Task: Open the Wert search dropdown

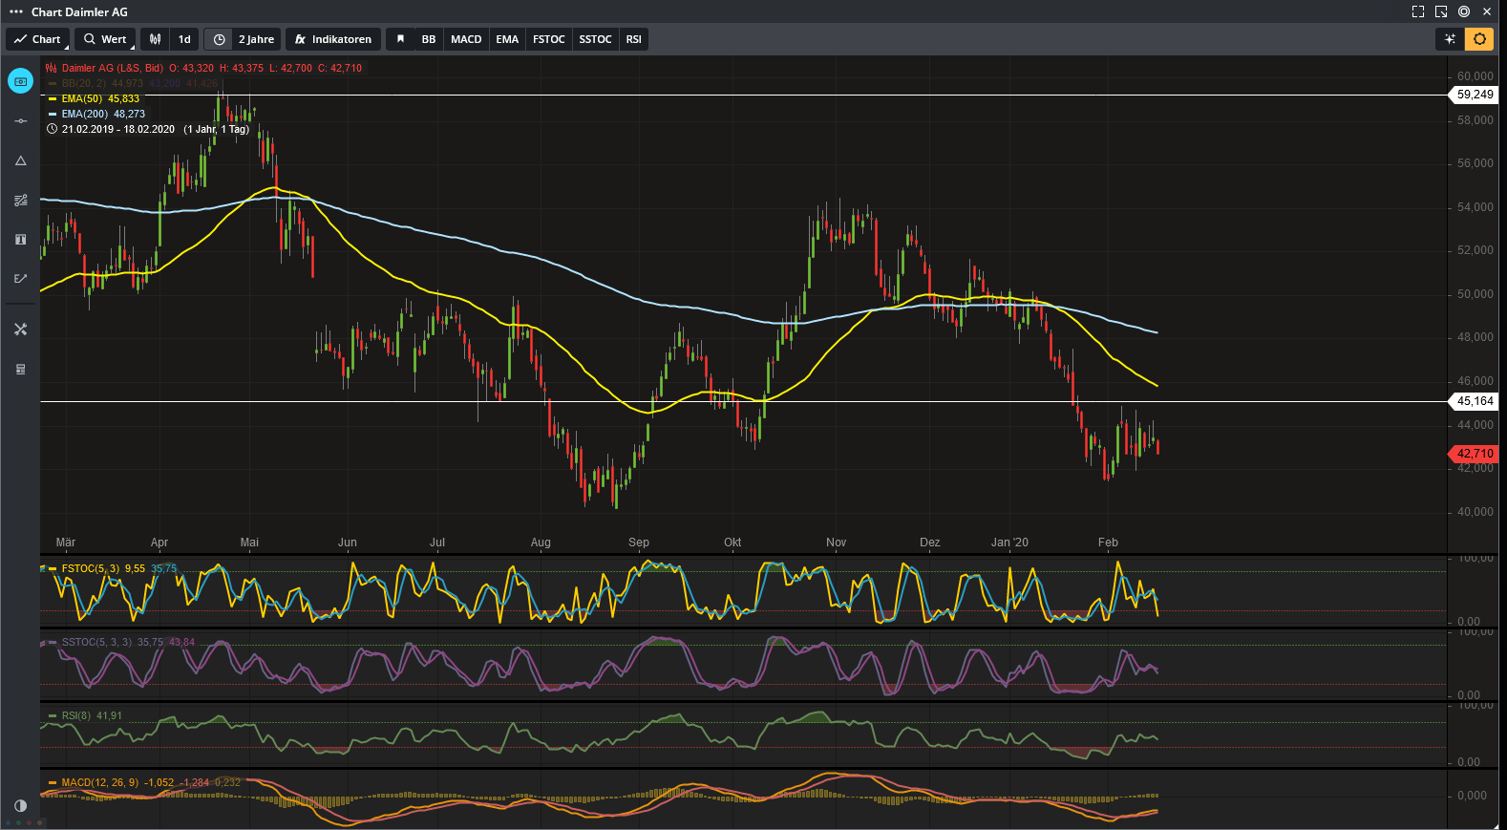Action: 105,39
